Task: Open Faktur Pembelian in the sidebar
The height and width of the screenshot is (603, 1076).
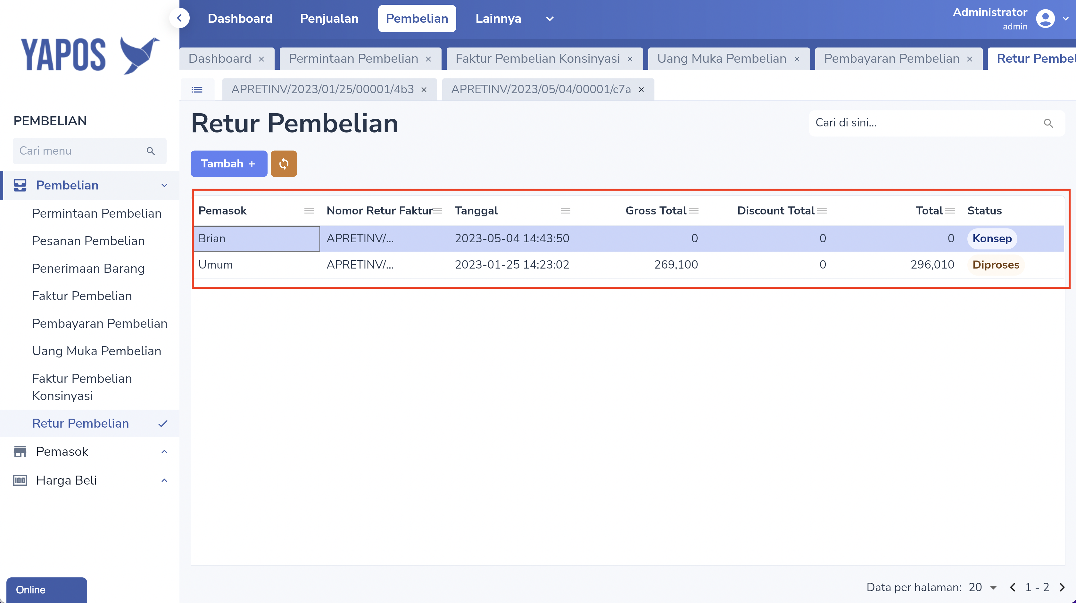Action: coord(82,296)
